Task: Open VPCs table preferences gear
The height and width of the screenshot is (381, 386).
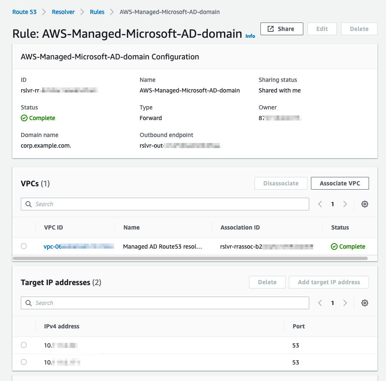Action: (365, 204)
